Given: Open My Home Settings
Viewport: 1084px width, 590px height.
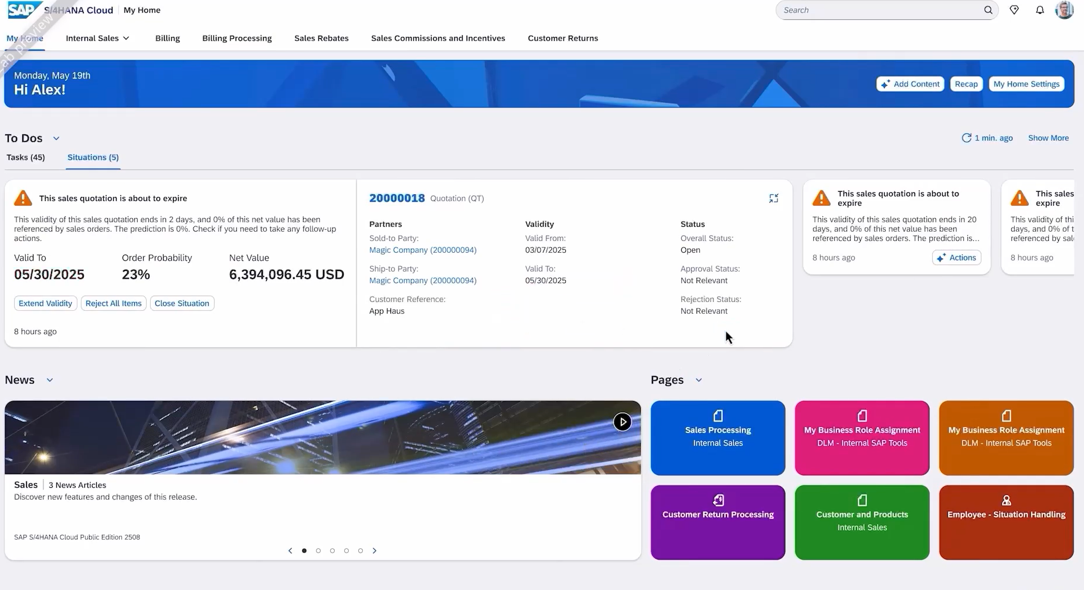Looking at the screenshot, I should click(1027, 84).
